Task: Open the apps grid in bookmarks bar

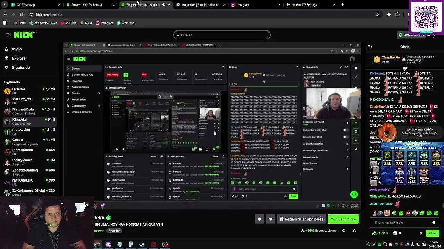Action: tap(5, 23)
